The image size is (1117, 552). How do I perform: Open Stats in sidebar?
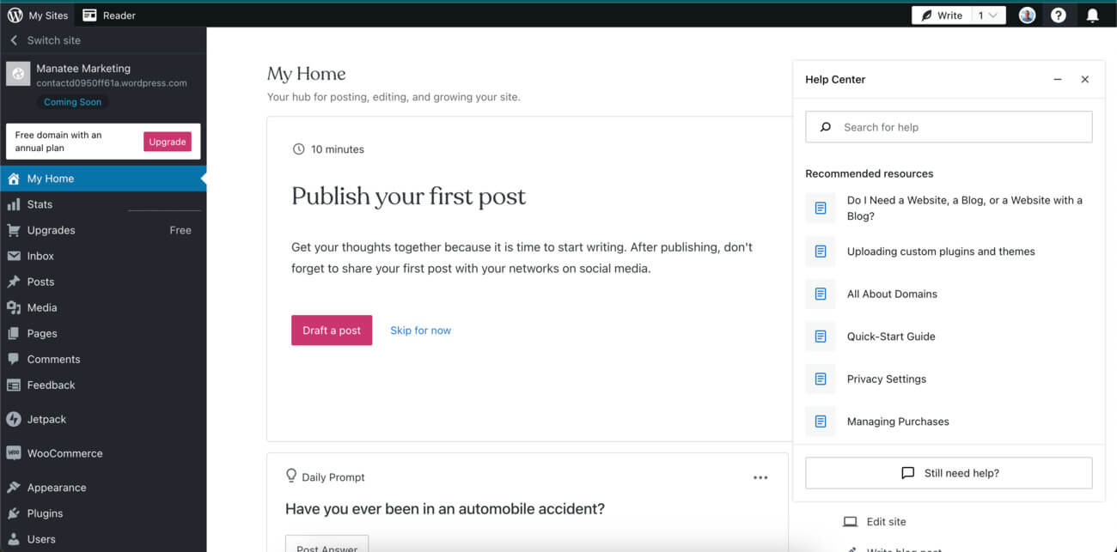pos(103,204)
